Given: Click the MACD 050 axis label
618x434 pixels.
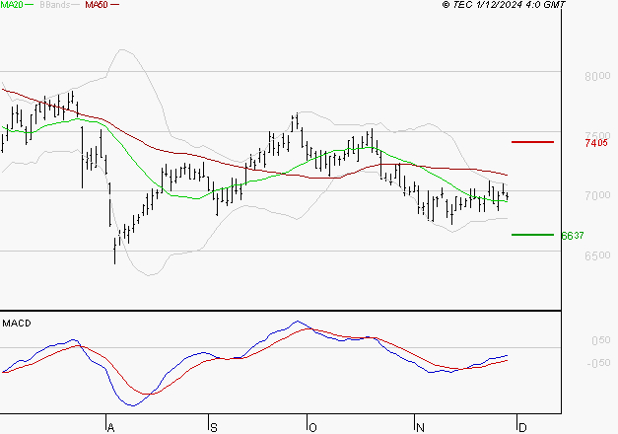Looking at the screenshot, I should [600, 340].
